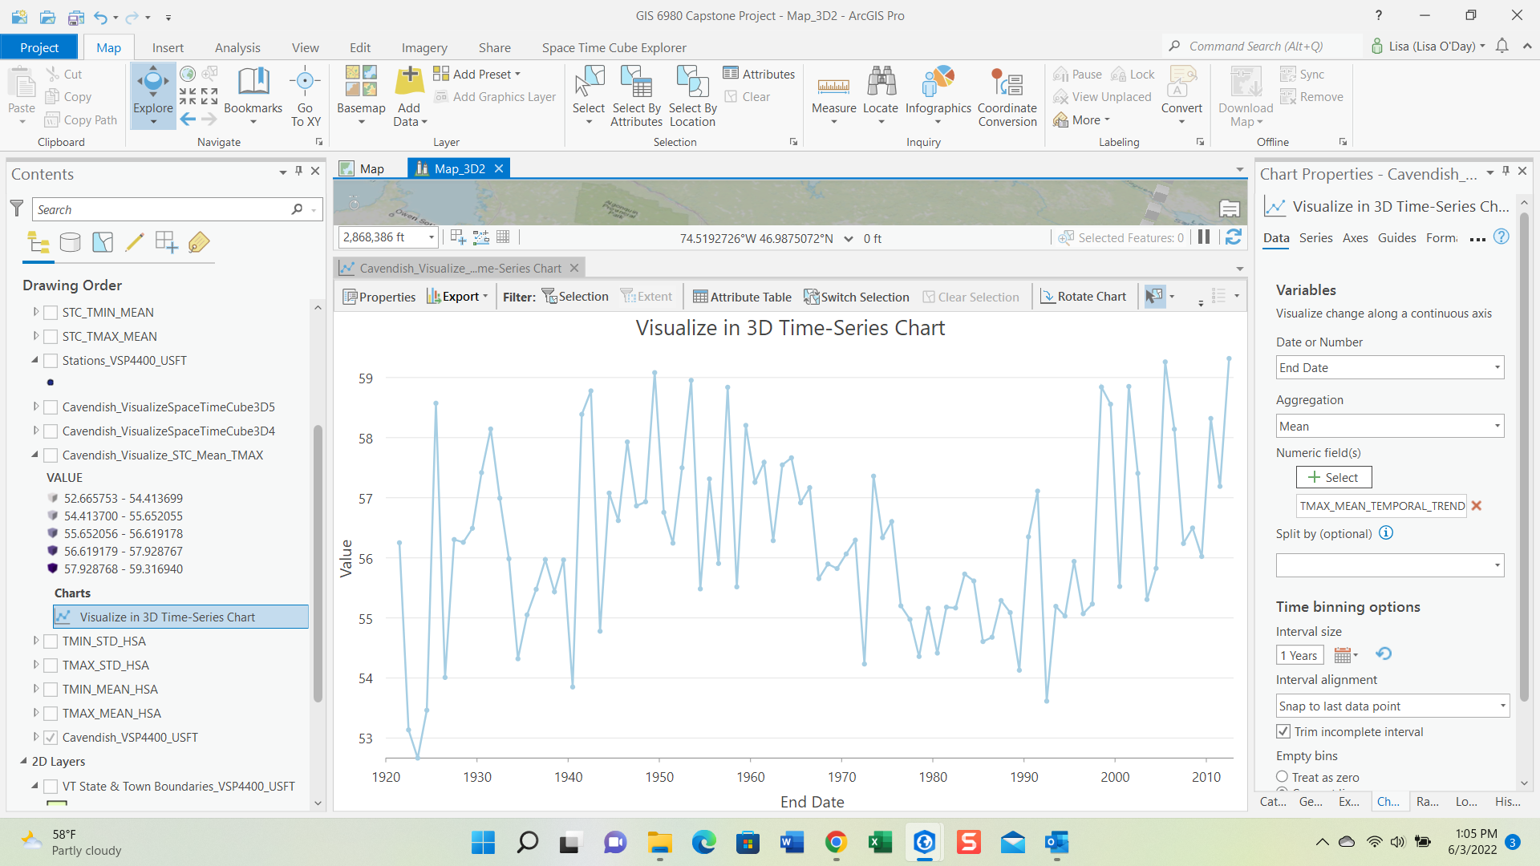
Task: Click the Infographics icon
Action: [938, 85]
